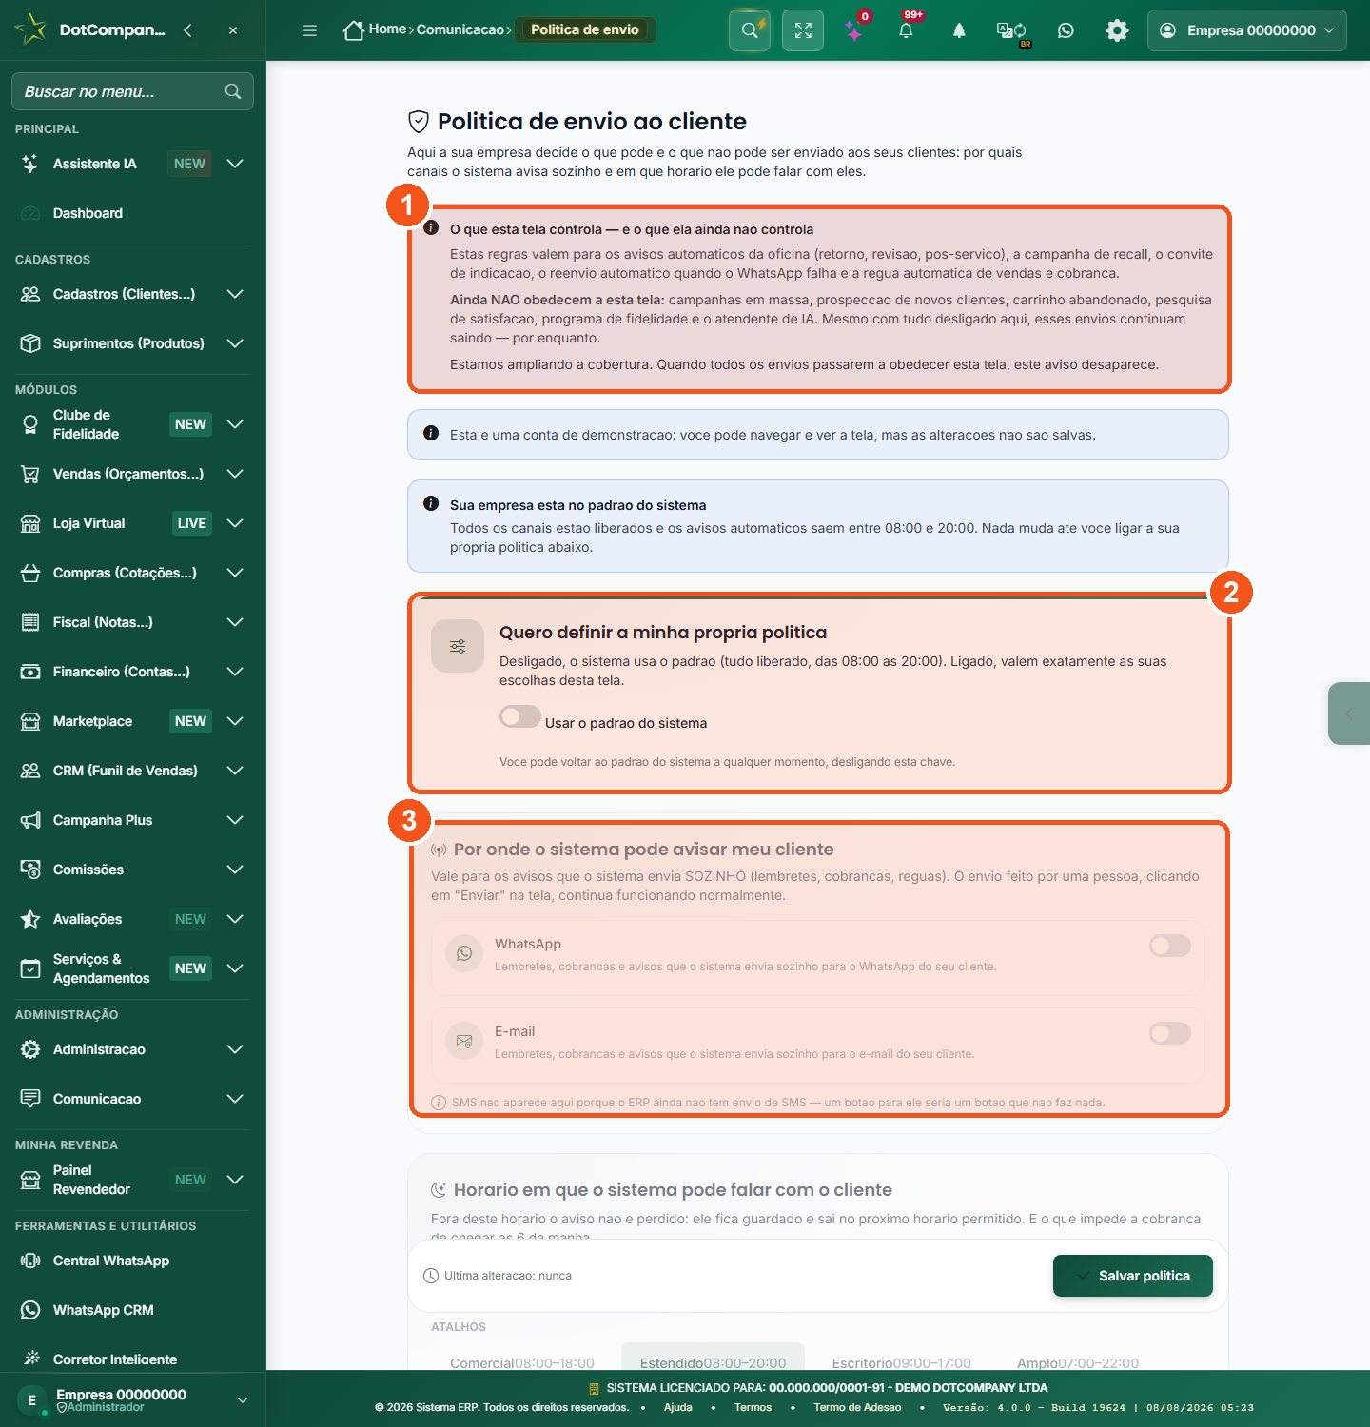Image resolution: width=1370 pixels, height=1427 pixels.
Task: Open the Empresa 00000000 profile at sidebar bottom
Action: point(132,1399)
